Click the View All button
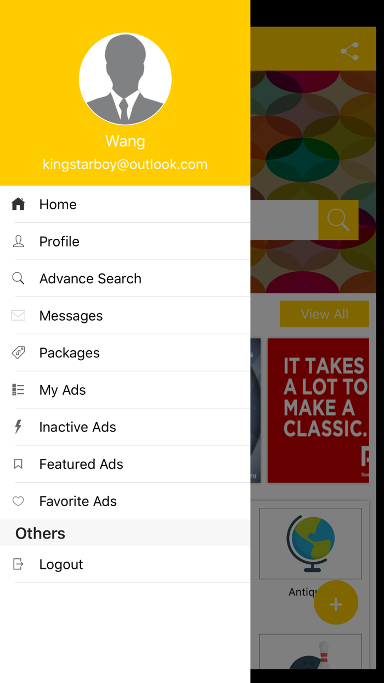This screenshot has width=384, height=683. pyautogui.click(x=324, y=314)
